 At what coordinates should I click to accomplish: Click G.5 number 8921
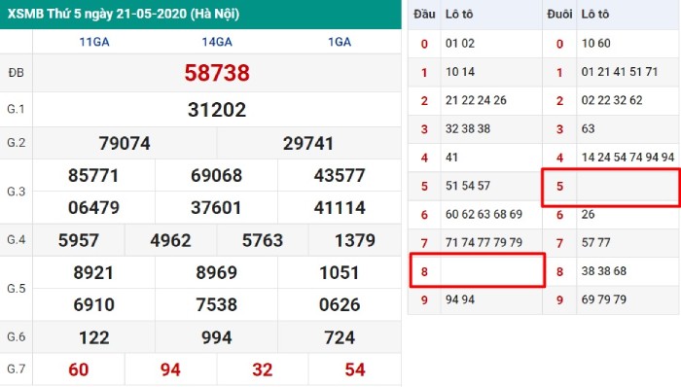click(93, 273)
